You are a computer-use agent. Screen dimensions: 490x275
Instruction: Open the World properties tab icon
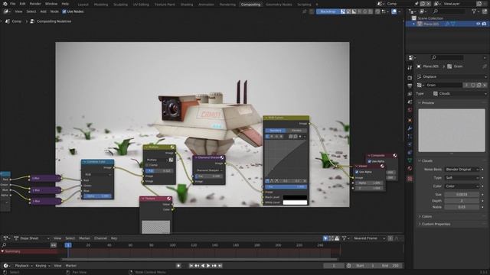(410, 110)
